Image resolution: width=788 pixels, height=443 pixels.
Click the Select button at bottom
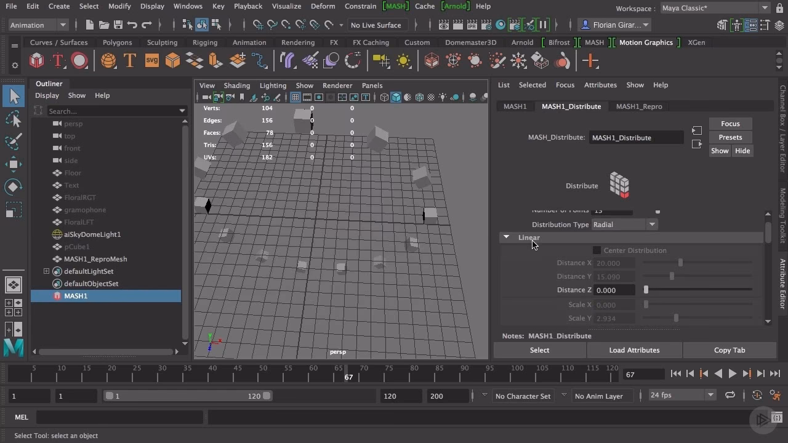click(539, 350)
